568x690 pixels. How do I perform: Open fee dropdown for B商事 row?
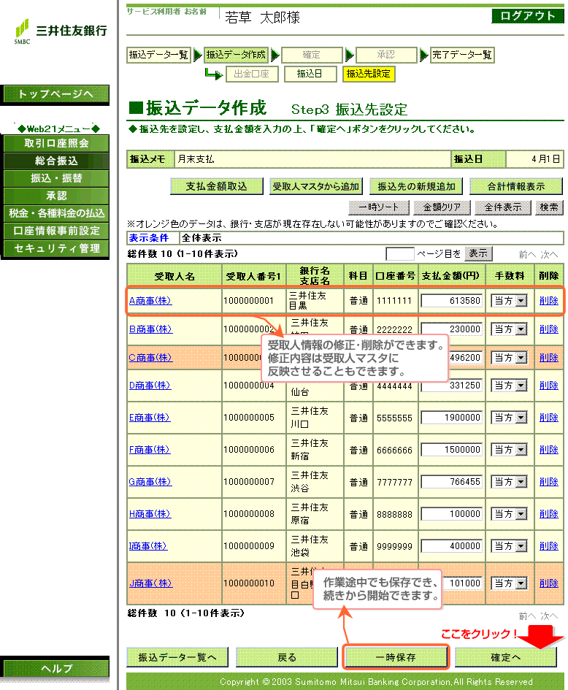(x=509, y=329)
